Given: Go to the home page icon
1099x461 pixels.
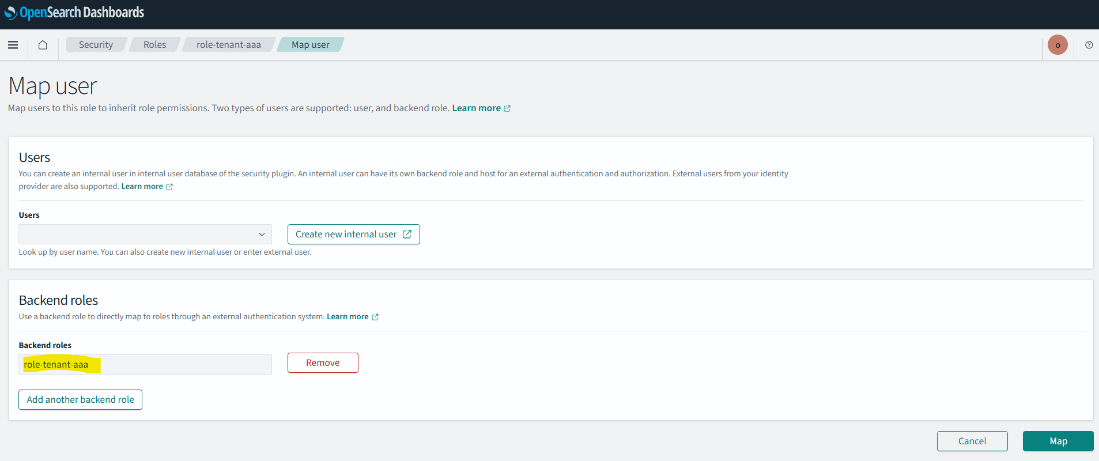Looking at the screenshot, I should coord(43,45).
